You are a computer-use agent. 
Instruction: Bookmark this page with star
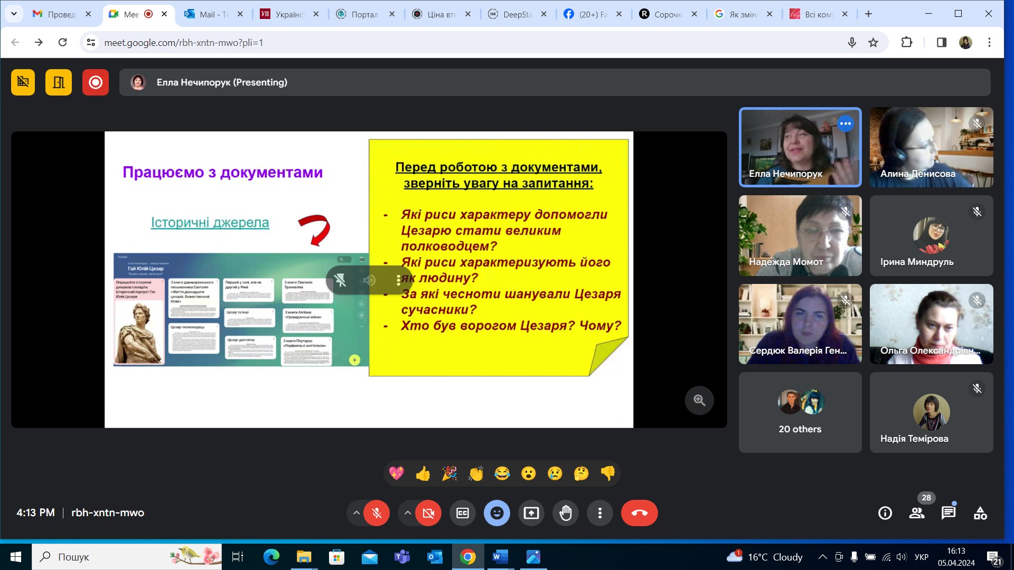pos(874,42)
